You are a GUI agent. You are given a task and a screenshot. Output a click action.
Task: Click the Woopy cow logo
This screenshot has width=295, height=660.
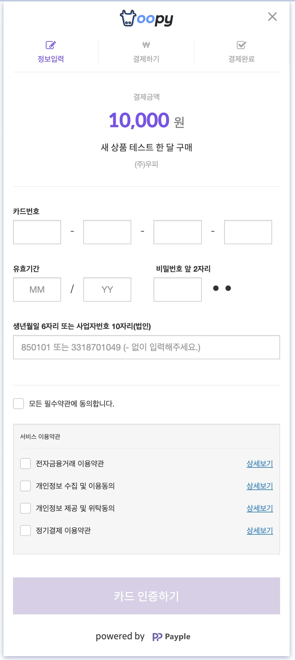point(128,18)
